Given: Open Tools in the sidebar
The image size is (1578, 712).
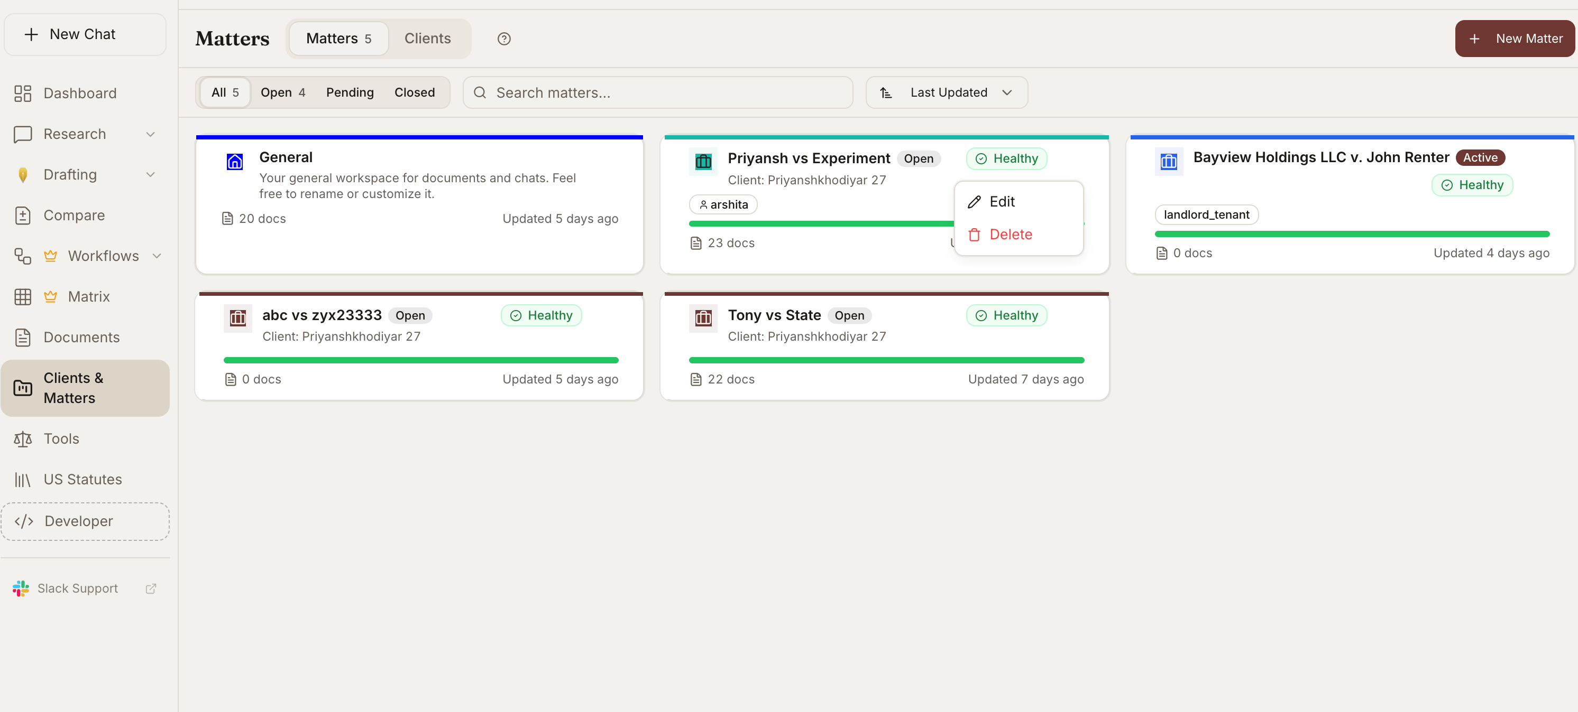Looking at the screenshot, I should click(x=85, y=438).
